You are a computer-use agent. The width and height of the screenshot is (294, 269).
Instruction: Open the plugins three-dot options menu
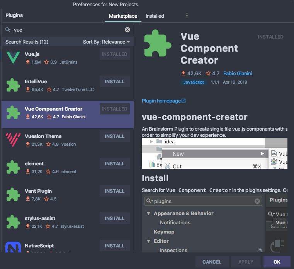point(187,15)
